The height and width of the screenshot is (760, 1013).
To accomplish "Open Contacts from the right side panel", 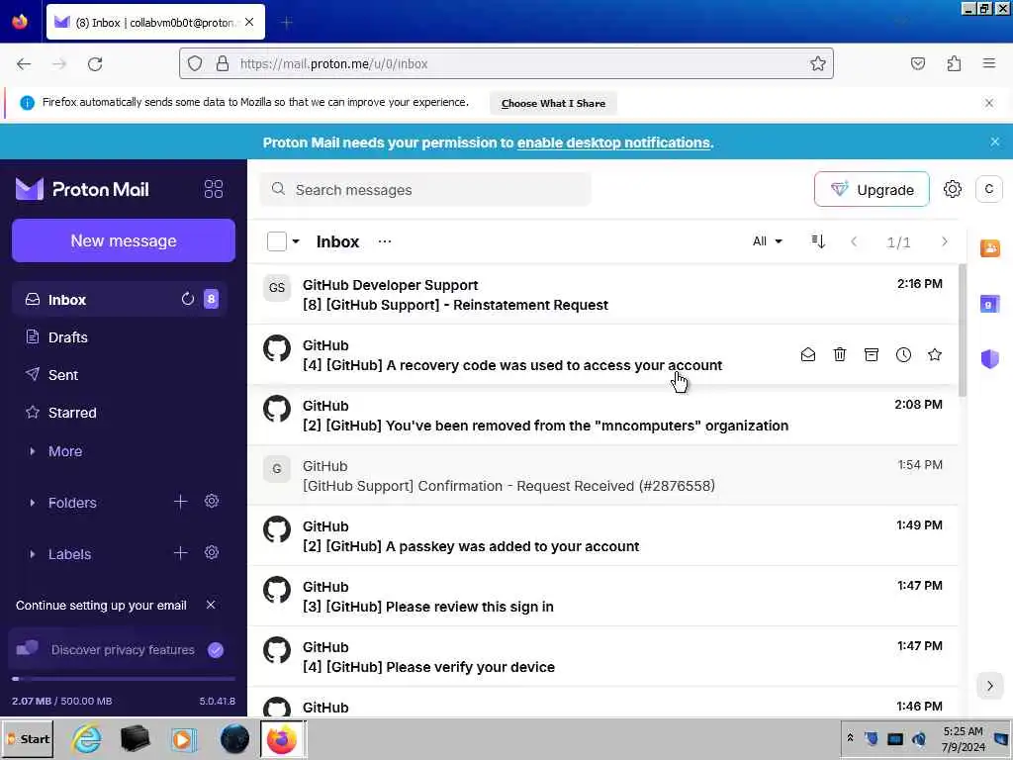I will tap(989, 248).
